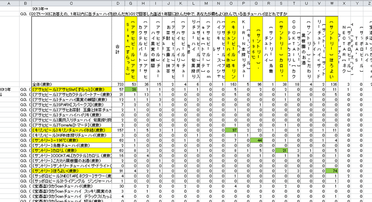Click yellow キリン氷結 column heading cell
372x202 pixels.
pos(231,49)
